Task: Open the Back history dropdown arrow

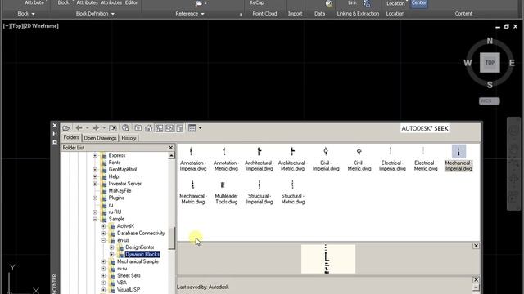Action: coord(87,128)
